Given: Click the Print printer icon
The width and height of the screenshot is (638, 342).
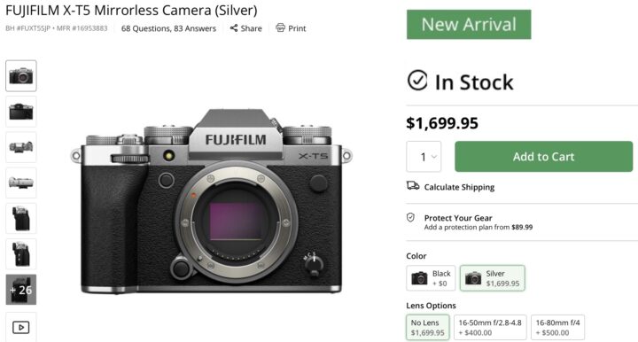Looking at the screenshot, I should pos(280,27).
